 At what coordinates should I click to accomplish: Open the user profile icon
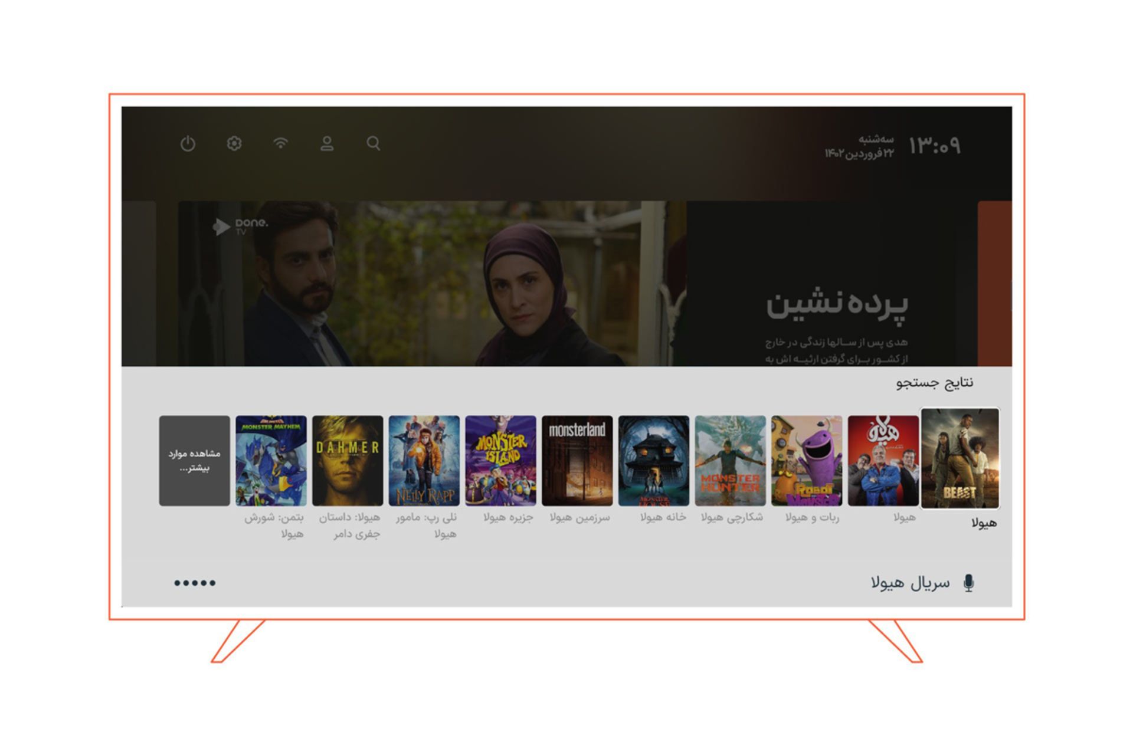click(327, 143)
